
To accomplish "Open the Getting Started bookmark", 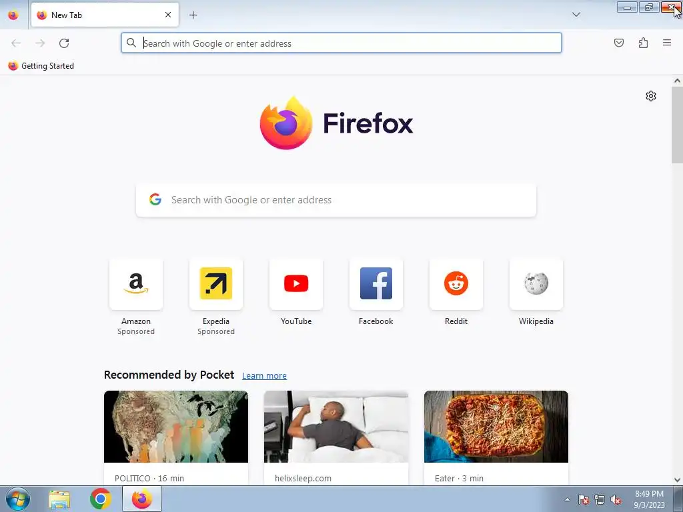I will click(41, 66).
